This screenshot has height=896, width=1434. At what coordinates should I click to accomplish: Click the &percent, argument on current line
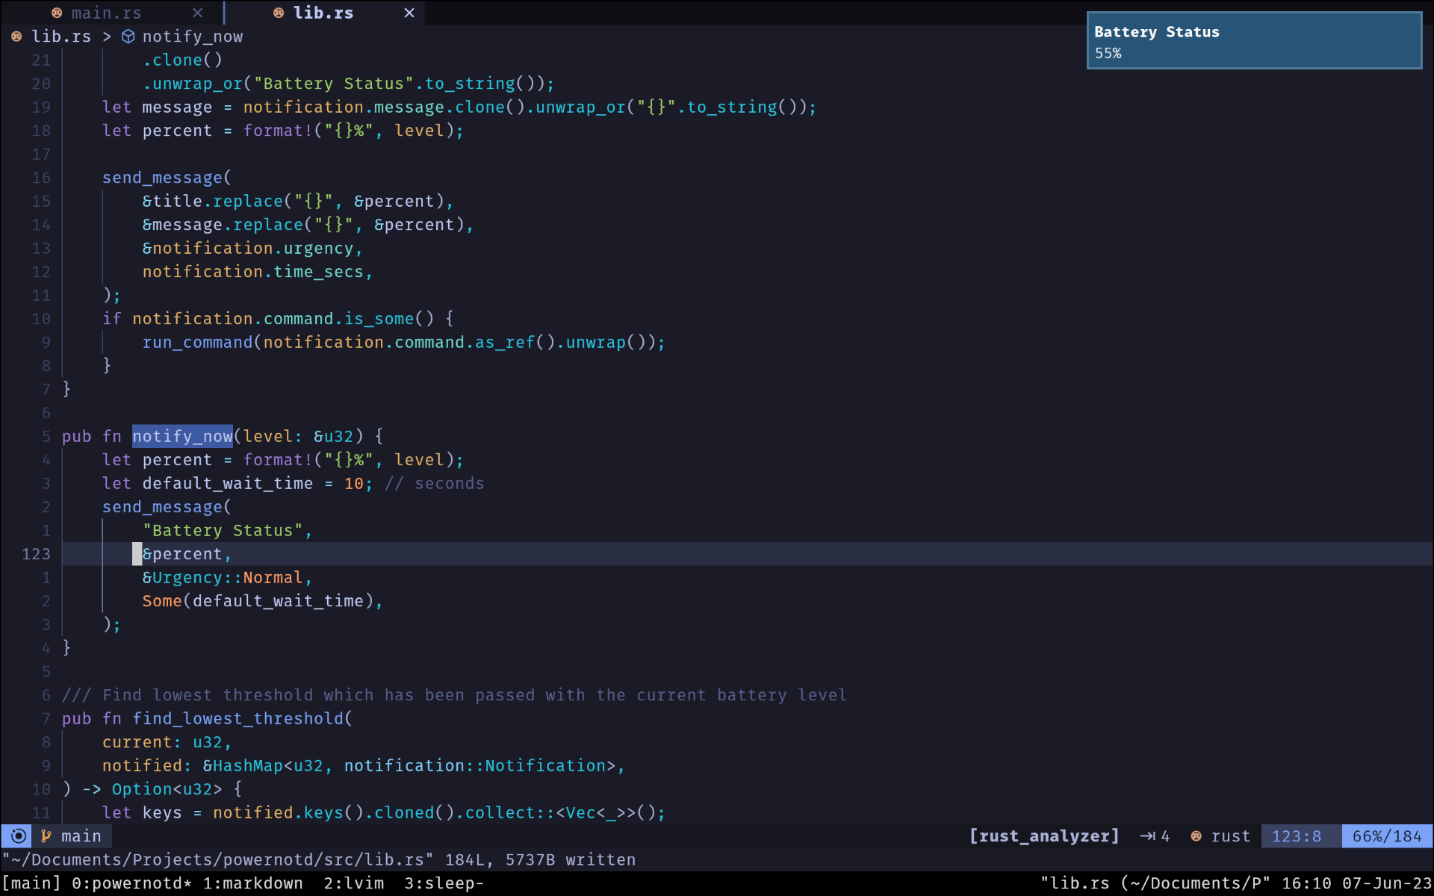pos(187,554)
